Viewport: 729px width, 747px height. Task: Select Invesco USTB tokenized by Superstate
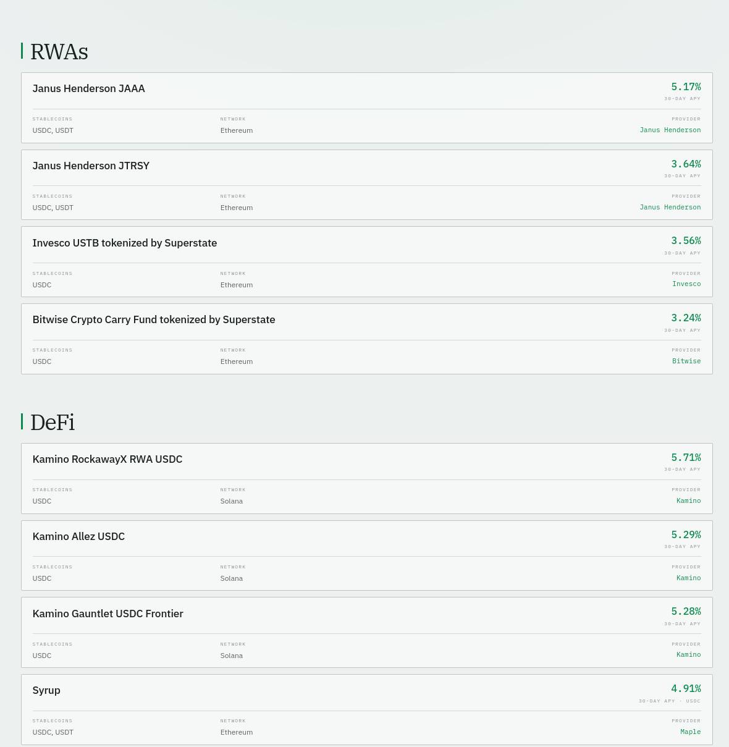click(x=125, y=243)
